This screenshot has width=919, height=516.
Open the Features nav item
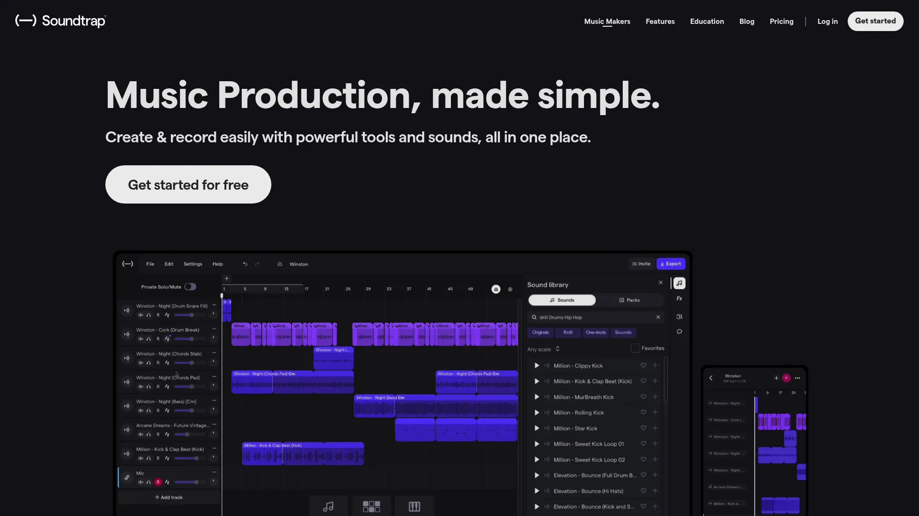point(660,21)
